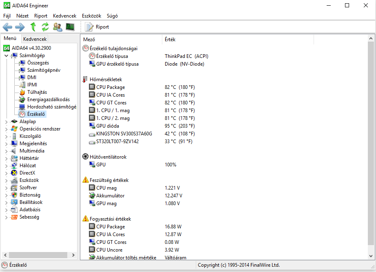Open the Súgó menu

[112, 16]
